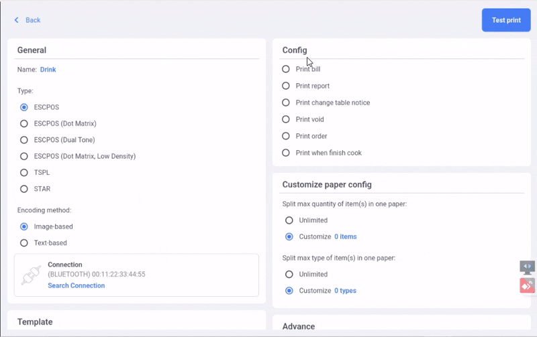537x337 pixels.
Task: Set max item quantity to Unlimited
Action: point(289,220)
